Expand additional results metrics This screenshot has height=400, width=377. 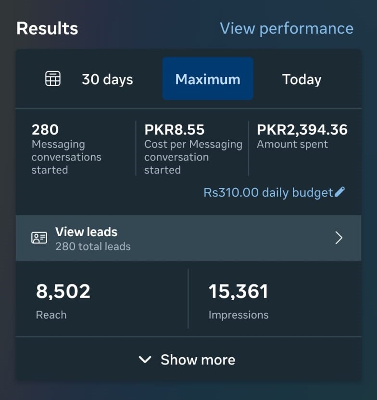pyautogui.click(x=188, y=359)
